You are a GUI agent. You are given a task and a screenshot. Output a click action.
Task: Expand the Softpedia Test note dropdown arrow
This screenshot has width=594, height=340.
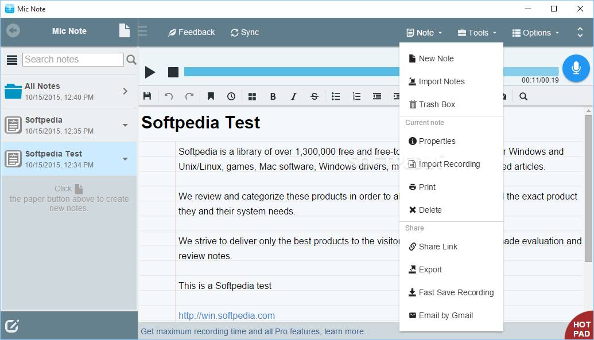coord(125,159)
